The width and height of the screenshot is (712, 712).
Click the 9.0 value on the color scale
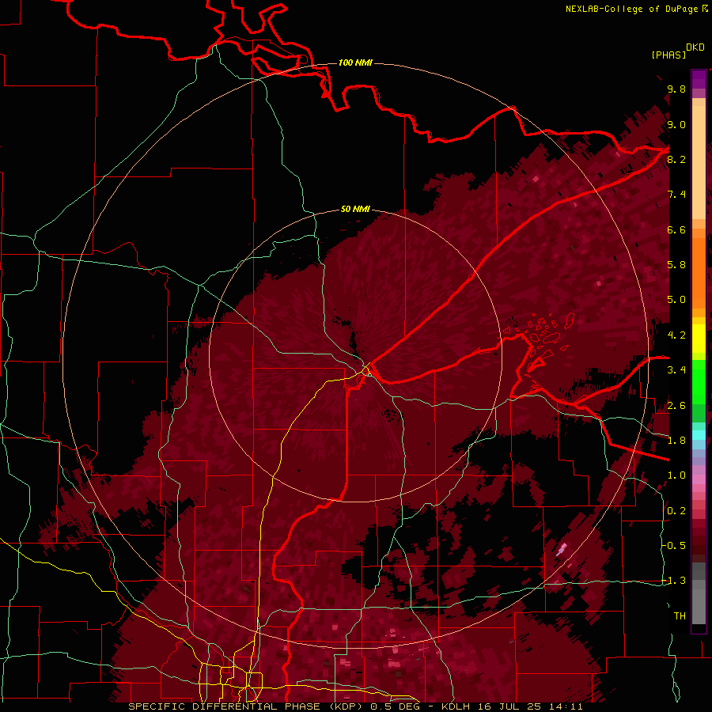676,124
